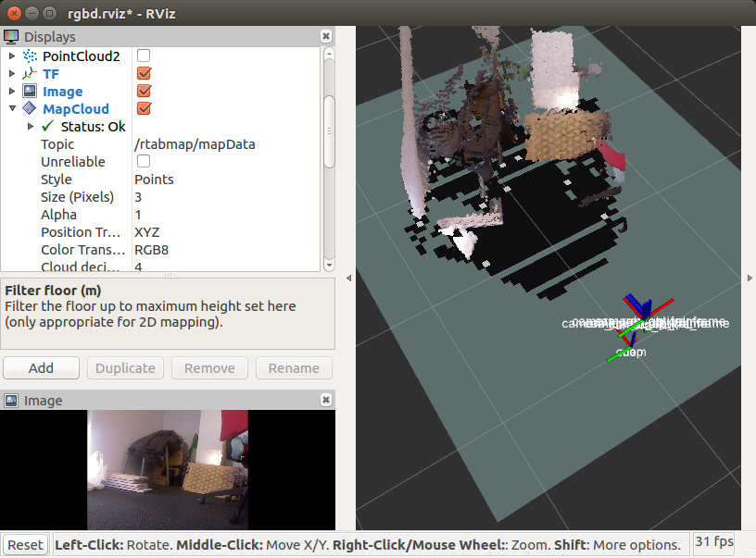
Task: Uncheck the MapCloud display checkbox
Action: (144, 109)
